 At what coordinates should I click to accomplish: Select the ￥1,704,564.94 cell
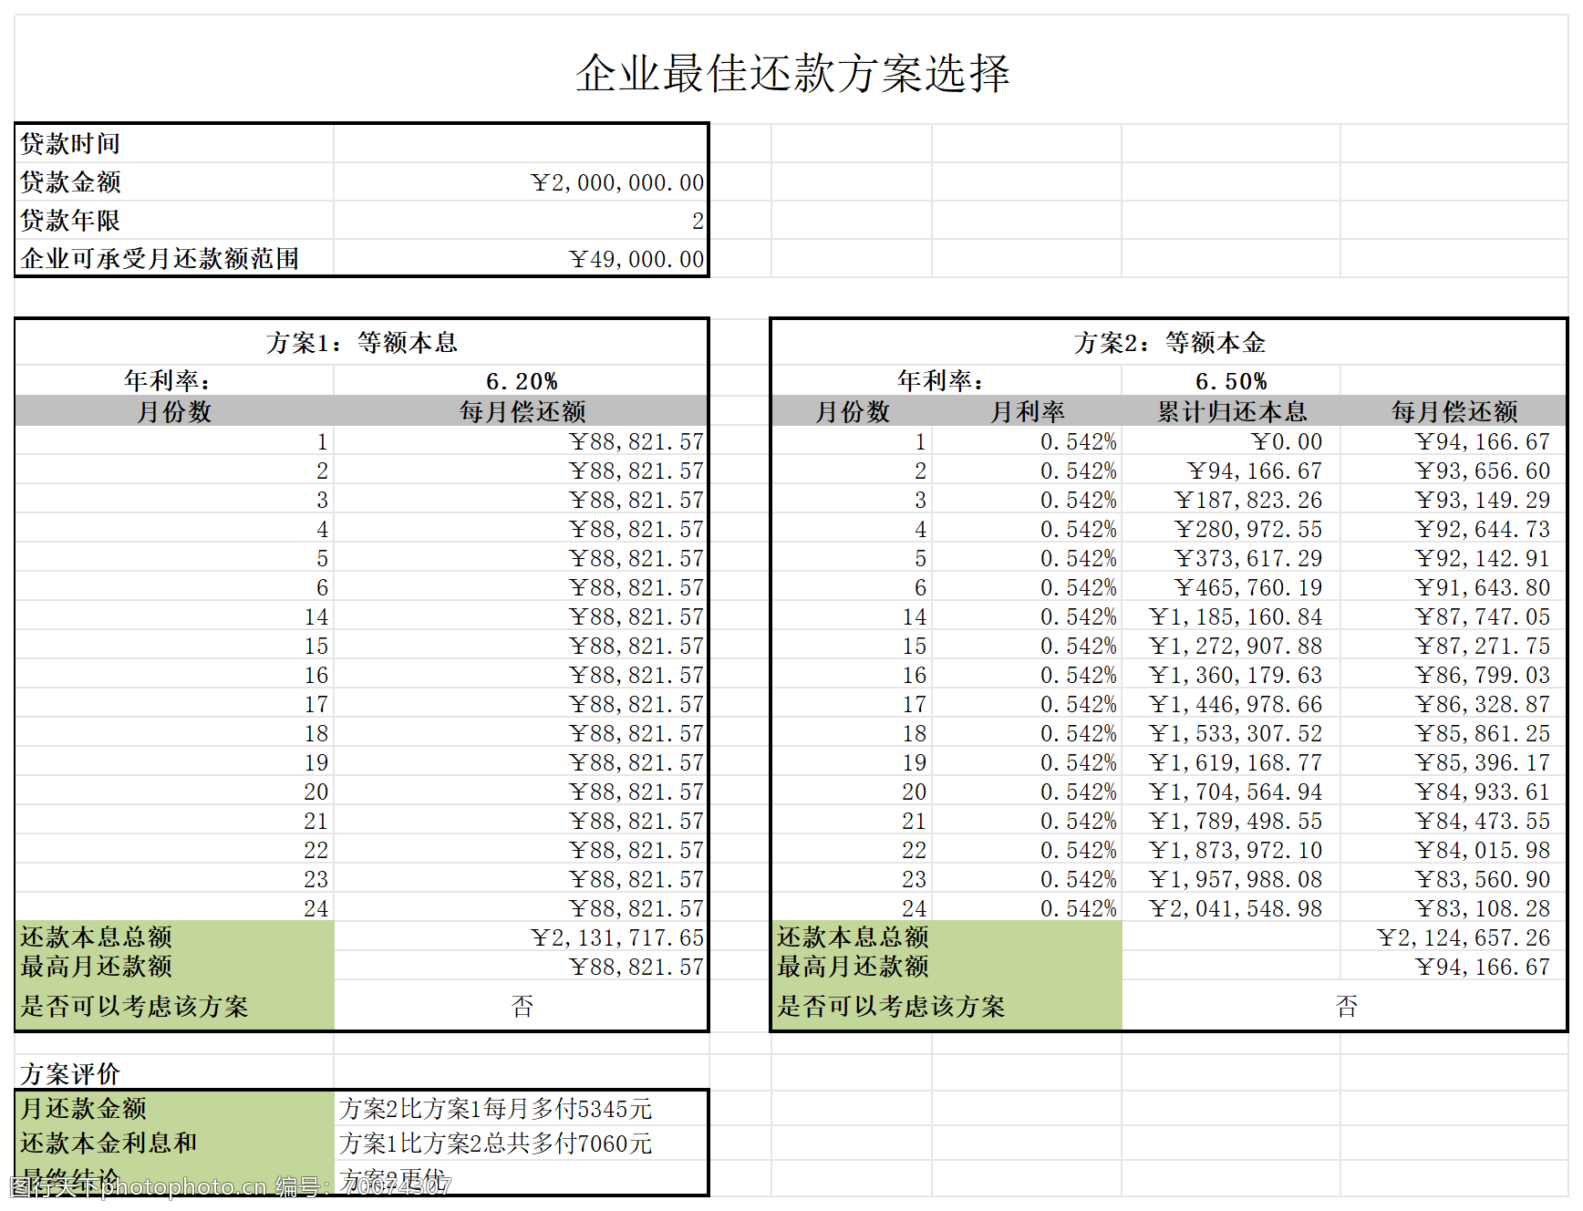(1231, 792)
